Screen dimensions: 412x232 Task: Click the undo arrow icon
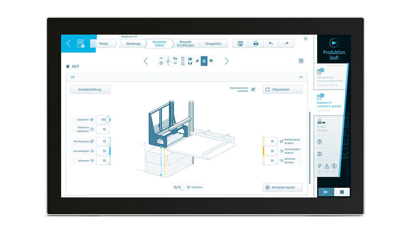(271, 44)
